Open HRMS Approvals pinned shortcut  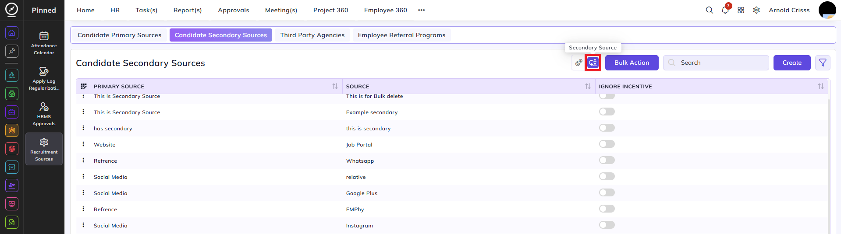(44, 114)
